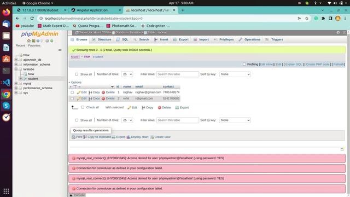The image size is (350, 197).
Task: Click pencil Edit icon for rohit row
Action: point(79,99)
